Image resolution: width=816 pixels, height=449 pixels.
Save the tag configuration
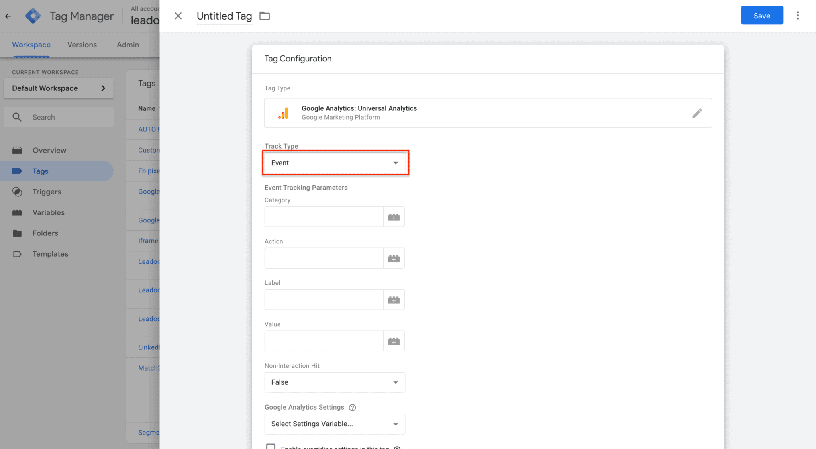pyautogui.click(x=761, y=15)
